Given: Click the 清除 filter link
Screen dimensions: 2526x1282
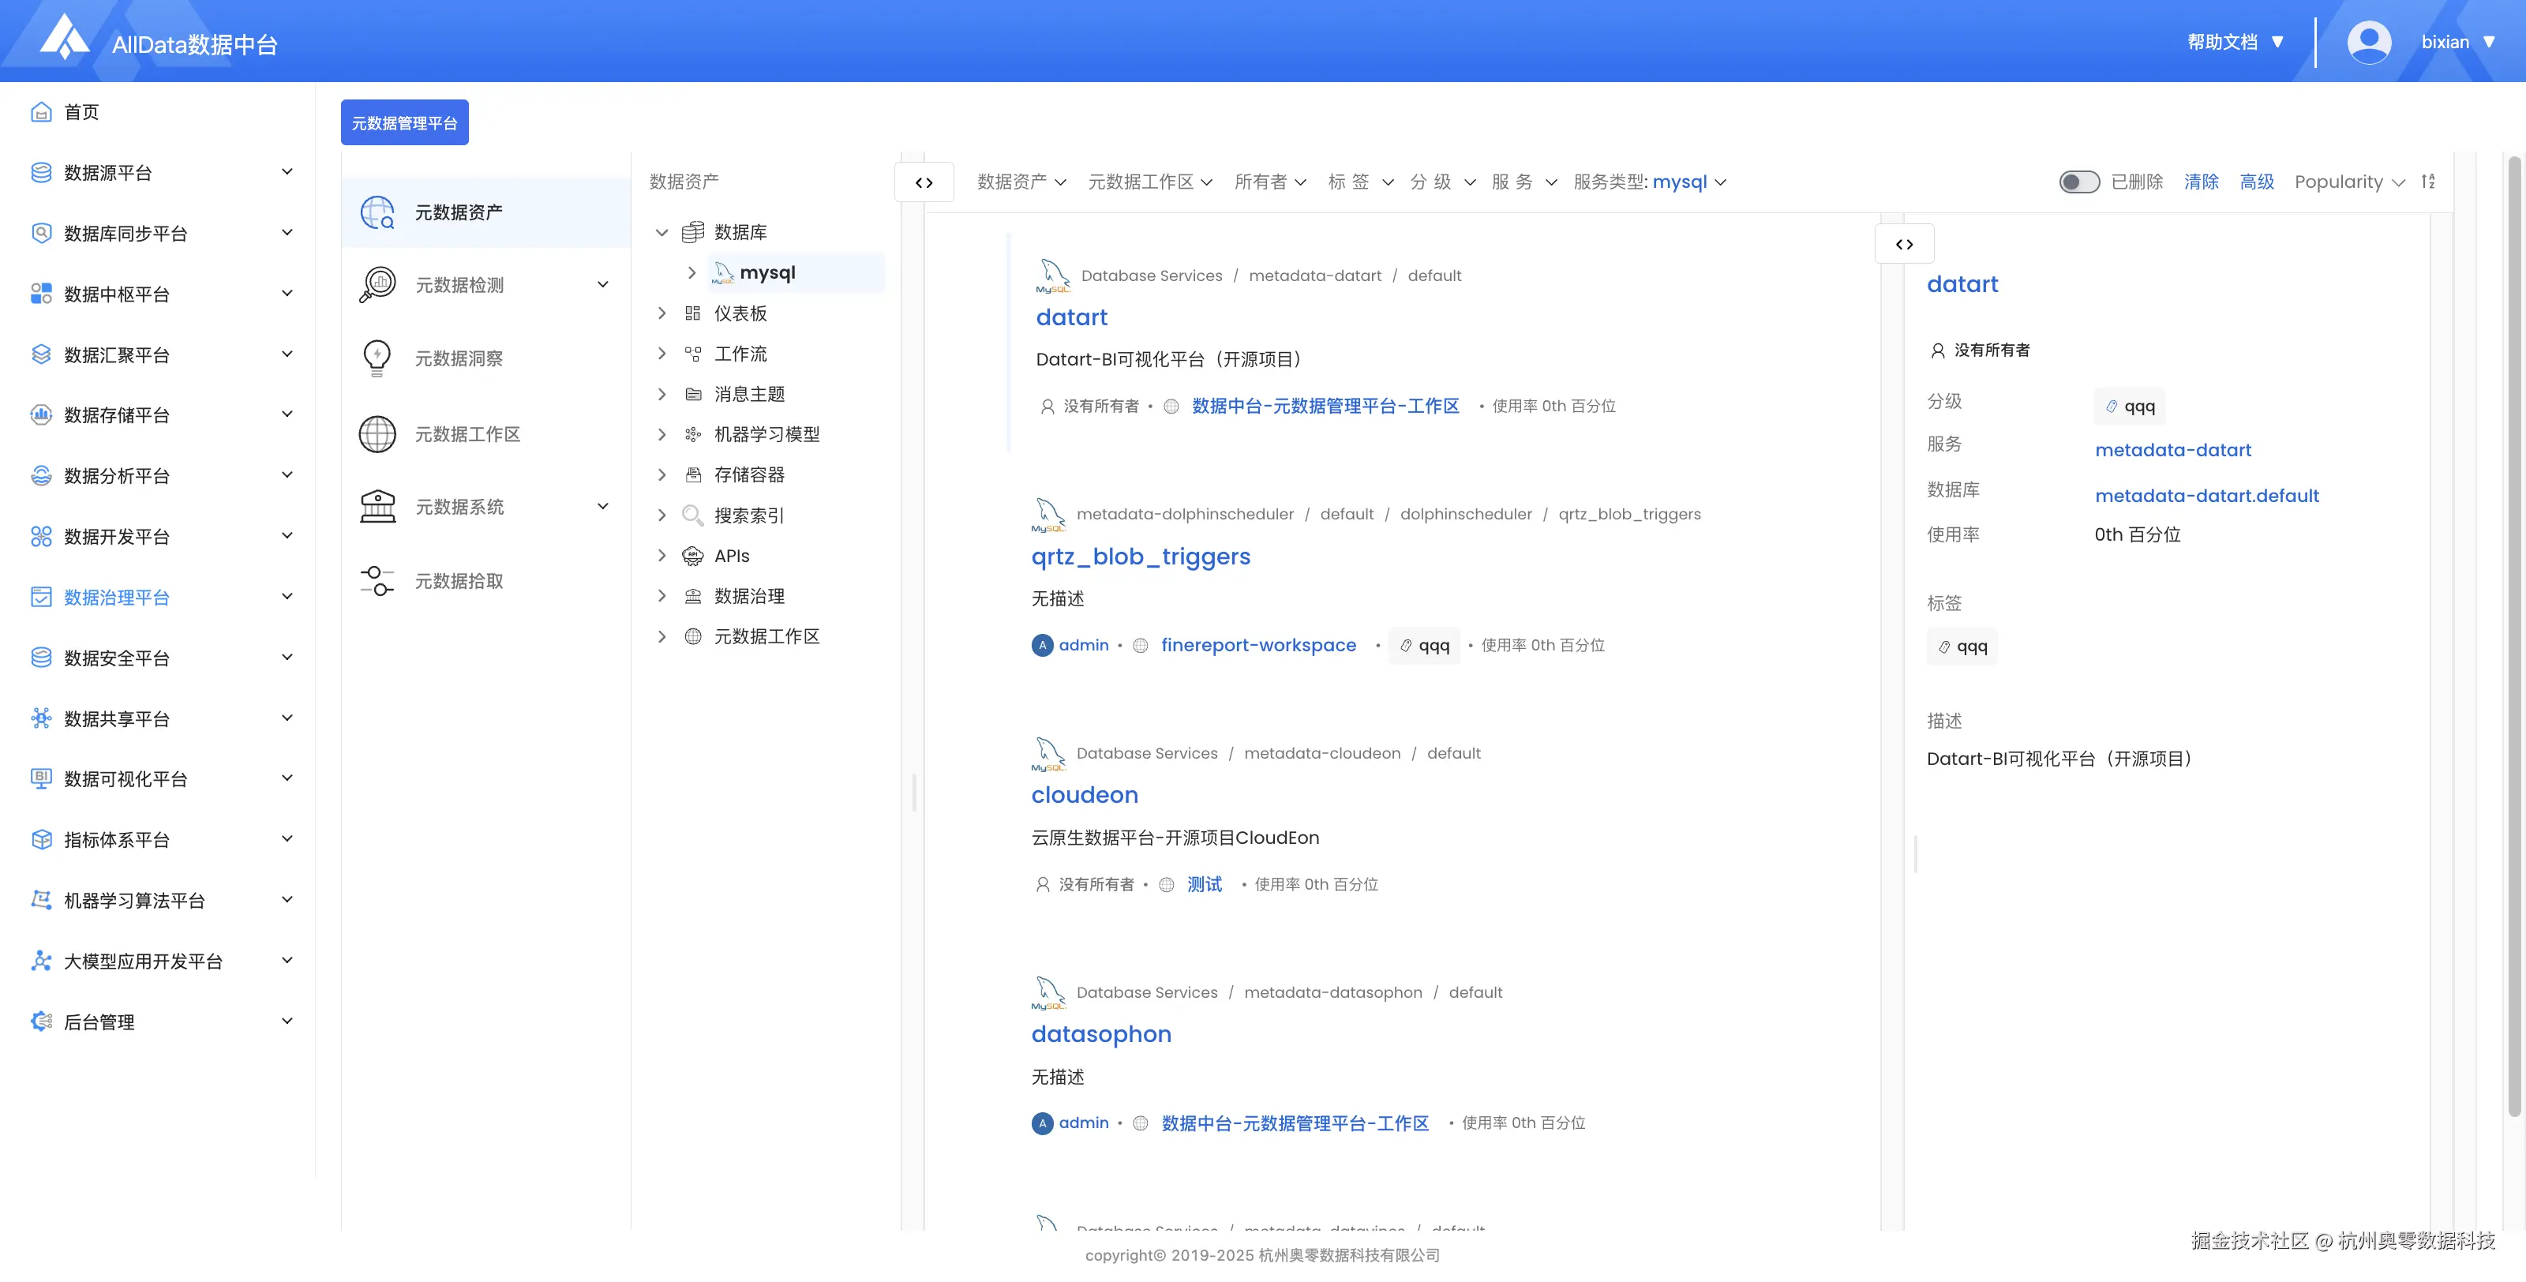Looking at the screenshot, I should [x=2201, y=182].
